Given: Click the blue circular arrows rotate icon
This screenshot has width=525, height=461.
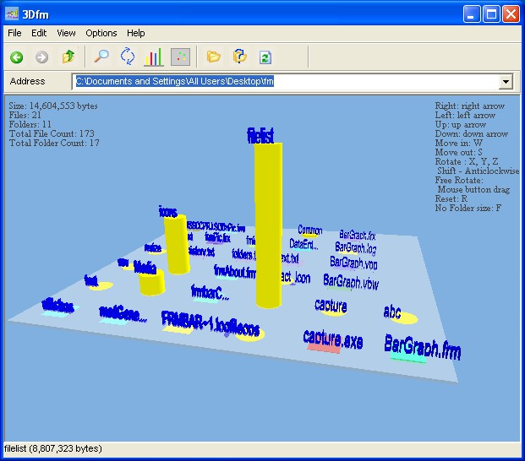Looking at the screenshot, I should coord(128,57).
